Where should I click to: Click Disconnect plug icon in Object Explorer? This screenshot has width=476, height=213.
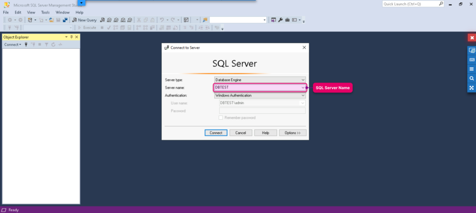[x=33, y=45]
